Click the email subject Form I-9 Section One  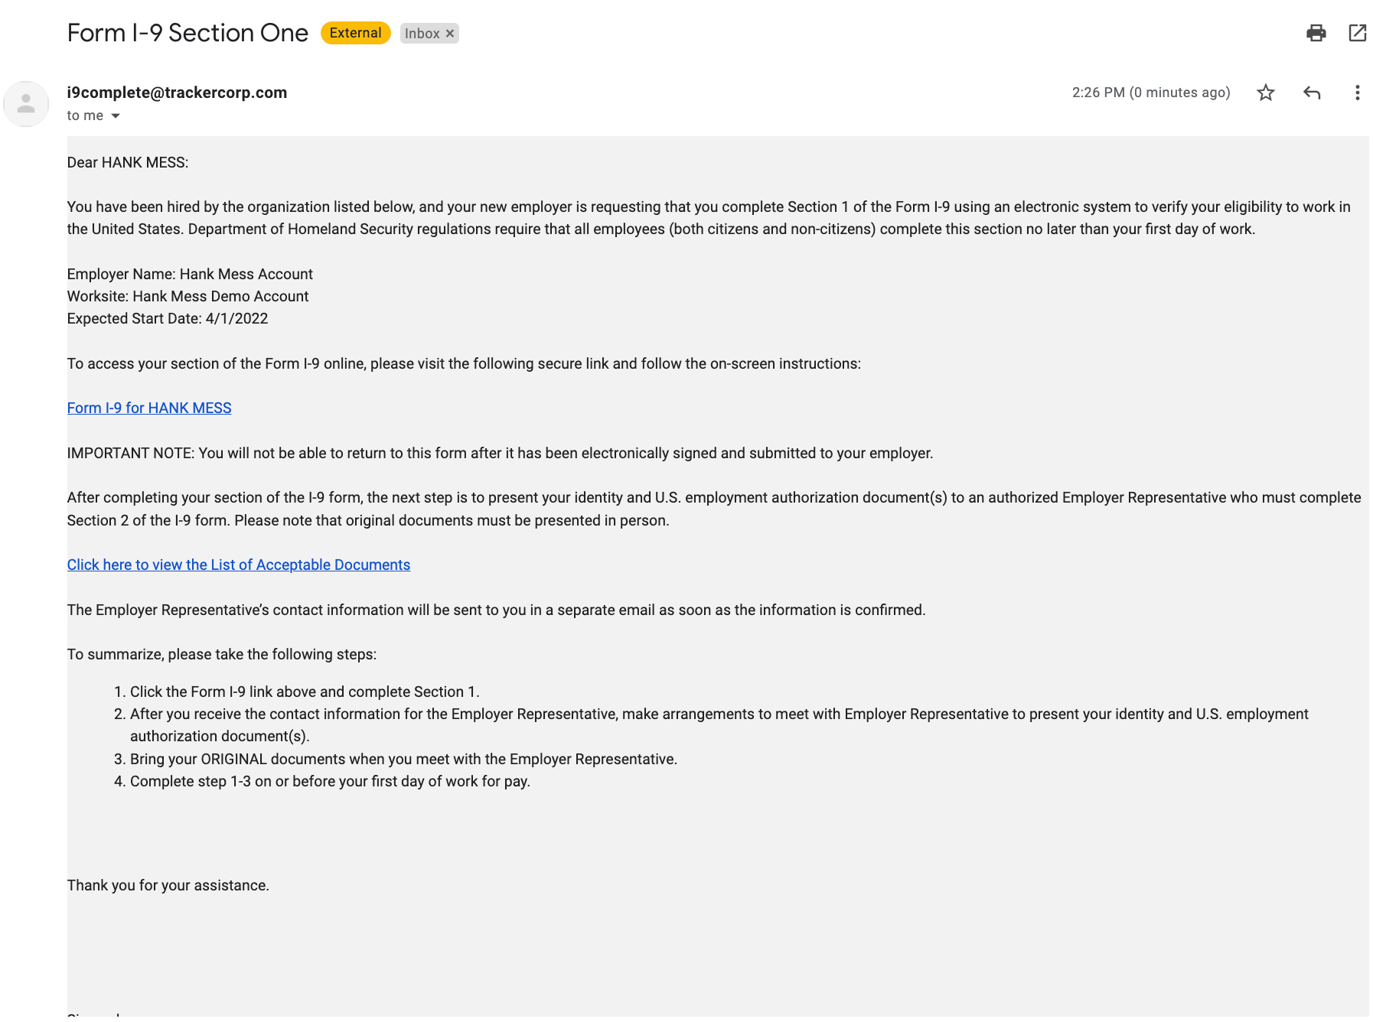188,33
